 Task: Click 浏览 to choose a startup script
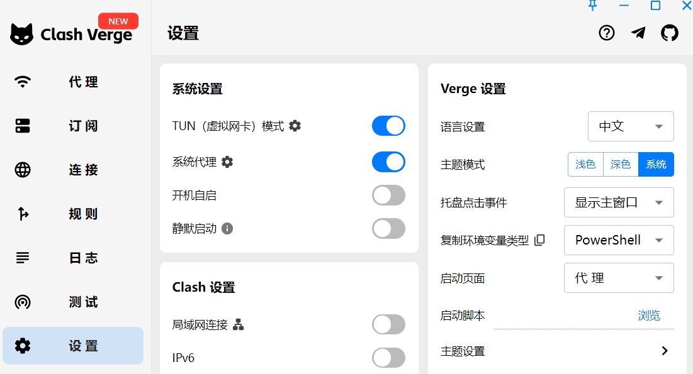[649, 316]
